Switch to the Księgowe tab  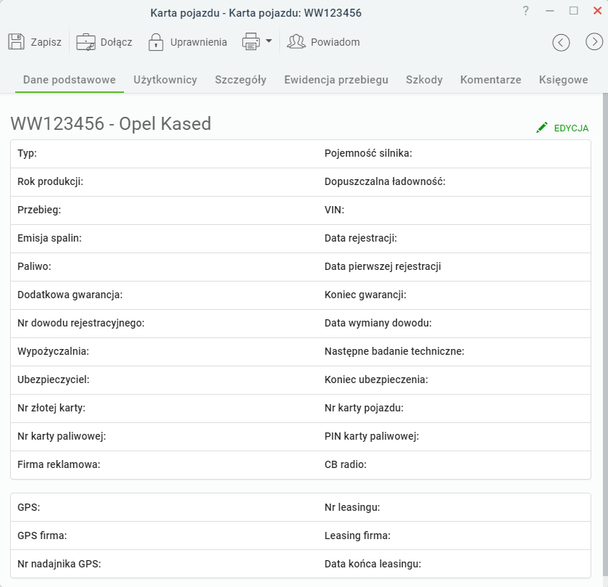coord(564,80)
